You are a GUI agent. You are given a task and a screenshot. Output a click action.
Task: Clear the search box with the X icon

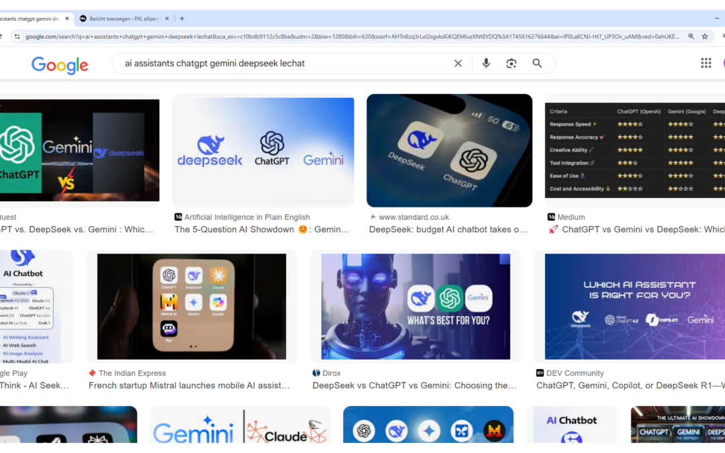click(x=458, y=63)
